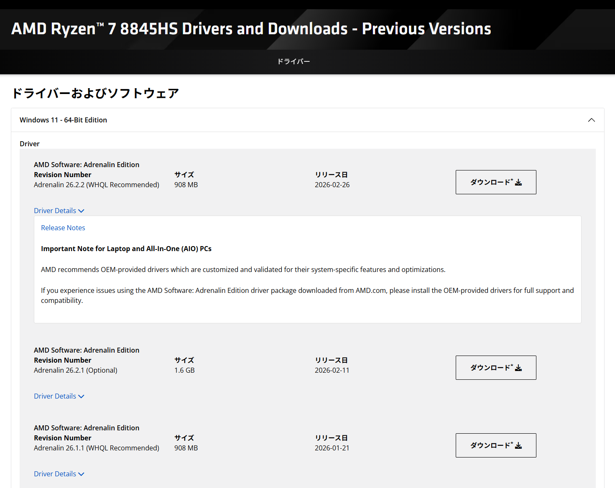
Task: Click download arrow icon for Adrenalin 26.1.1
Action: tap(518, 446)
